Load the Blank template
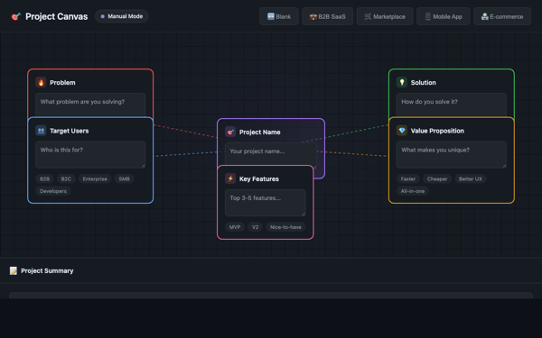The width and height of the screenshot is (542, 338). coord(279,16)
